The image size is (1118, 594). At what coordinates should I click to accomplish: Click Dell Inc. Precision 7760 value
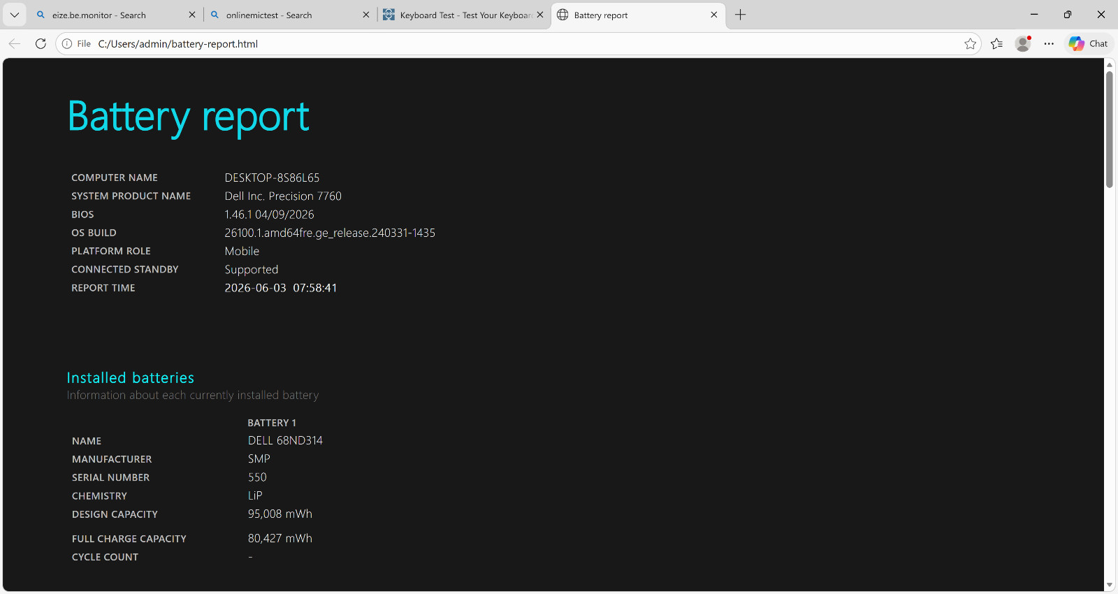pos(283,196)
